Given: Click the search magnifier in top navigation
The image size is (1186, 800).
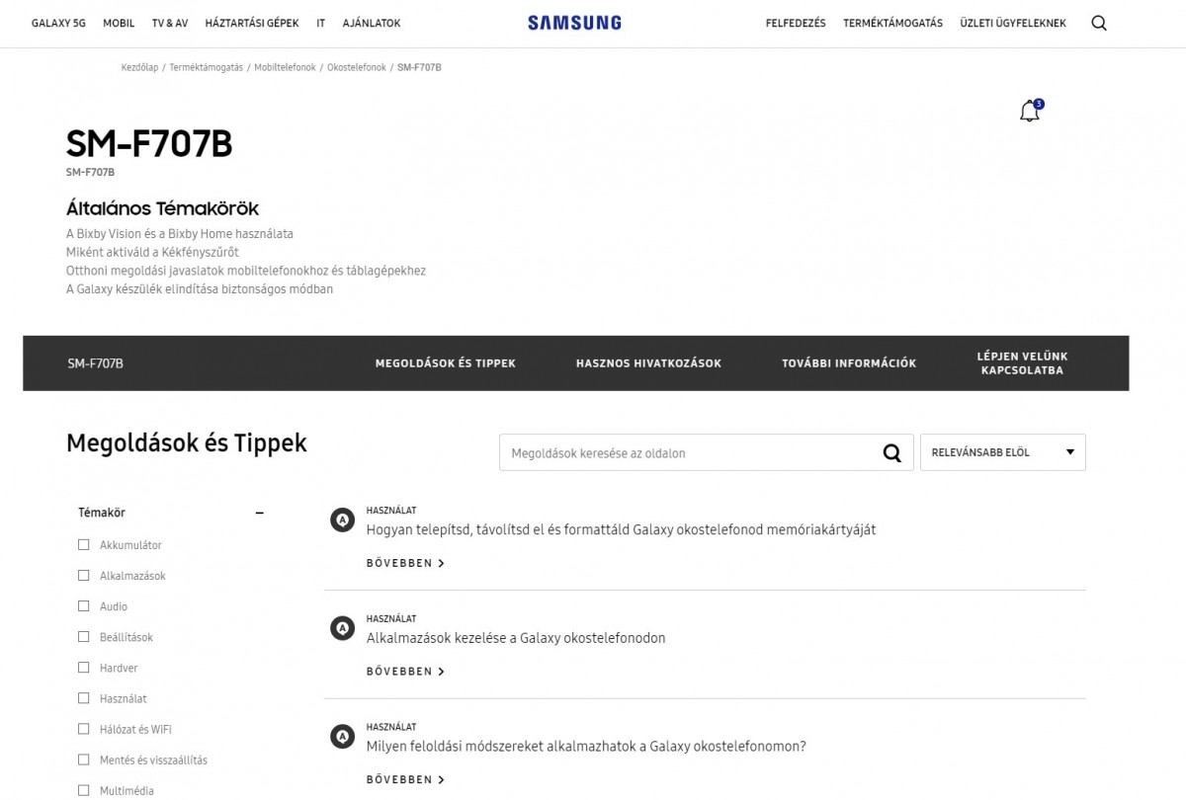Looking at the screenshot, I should coord(1099,24).
